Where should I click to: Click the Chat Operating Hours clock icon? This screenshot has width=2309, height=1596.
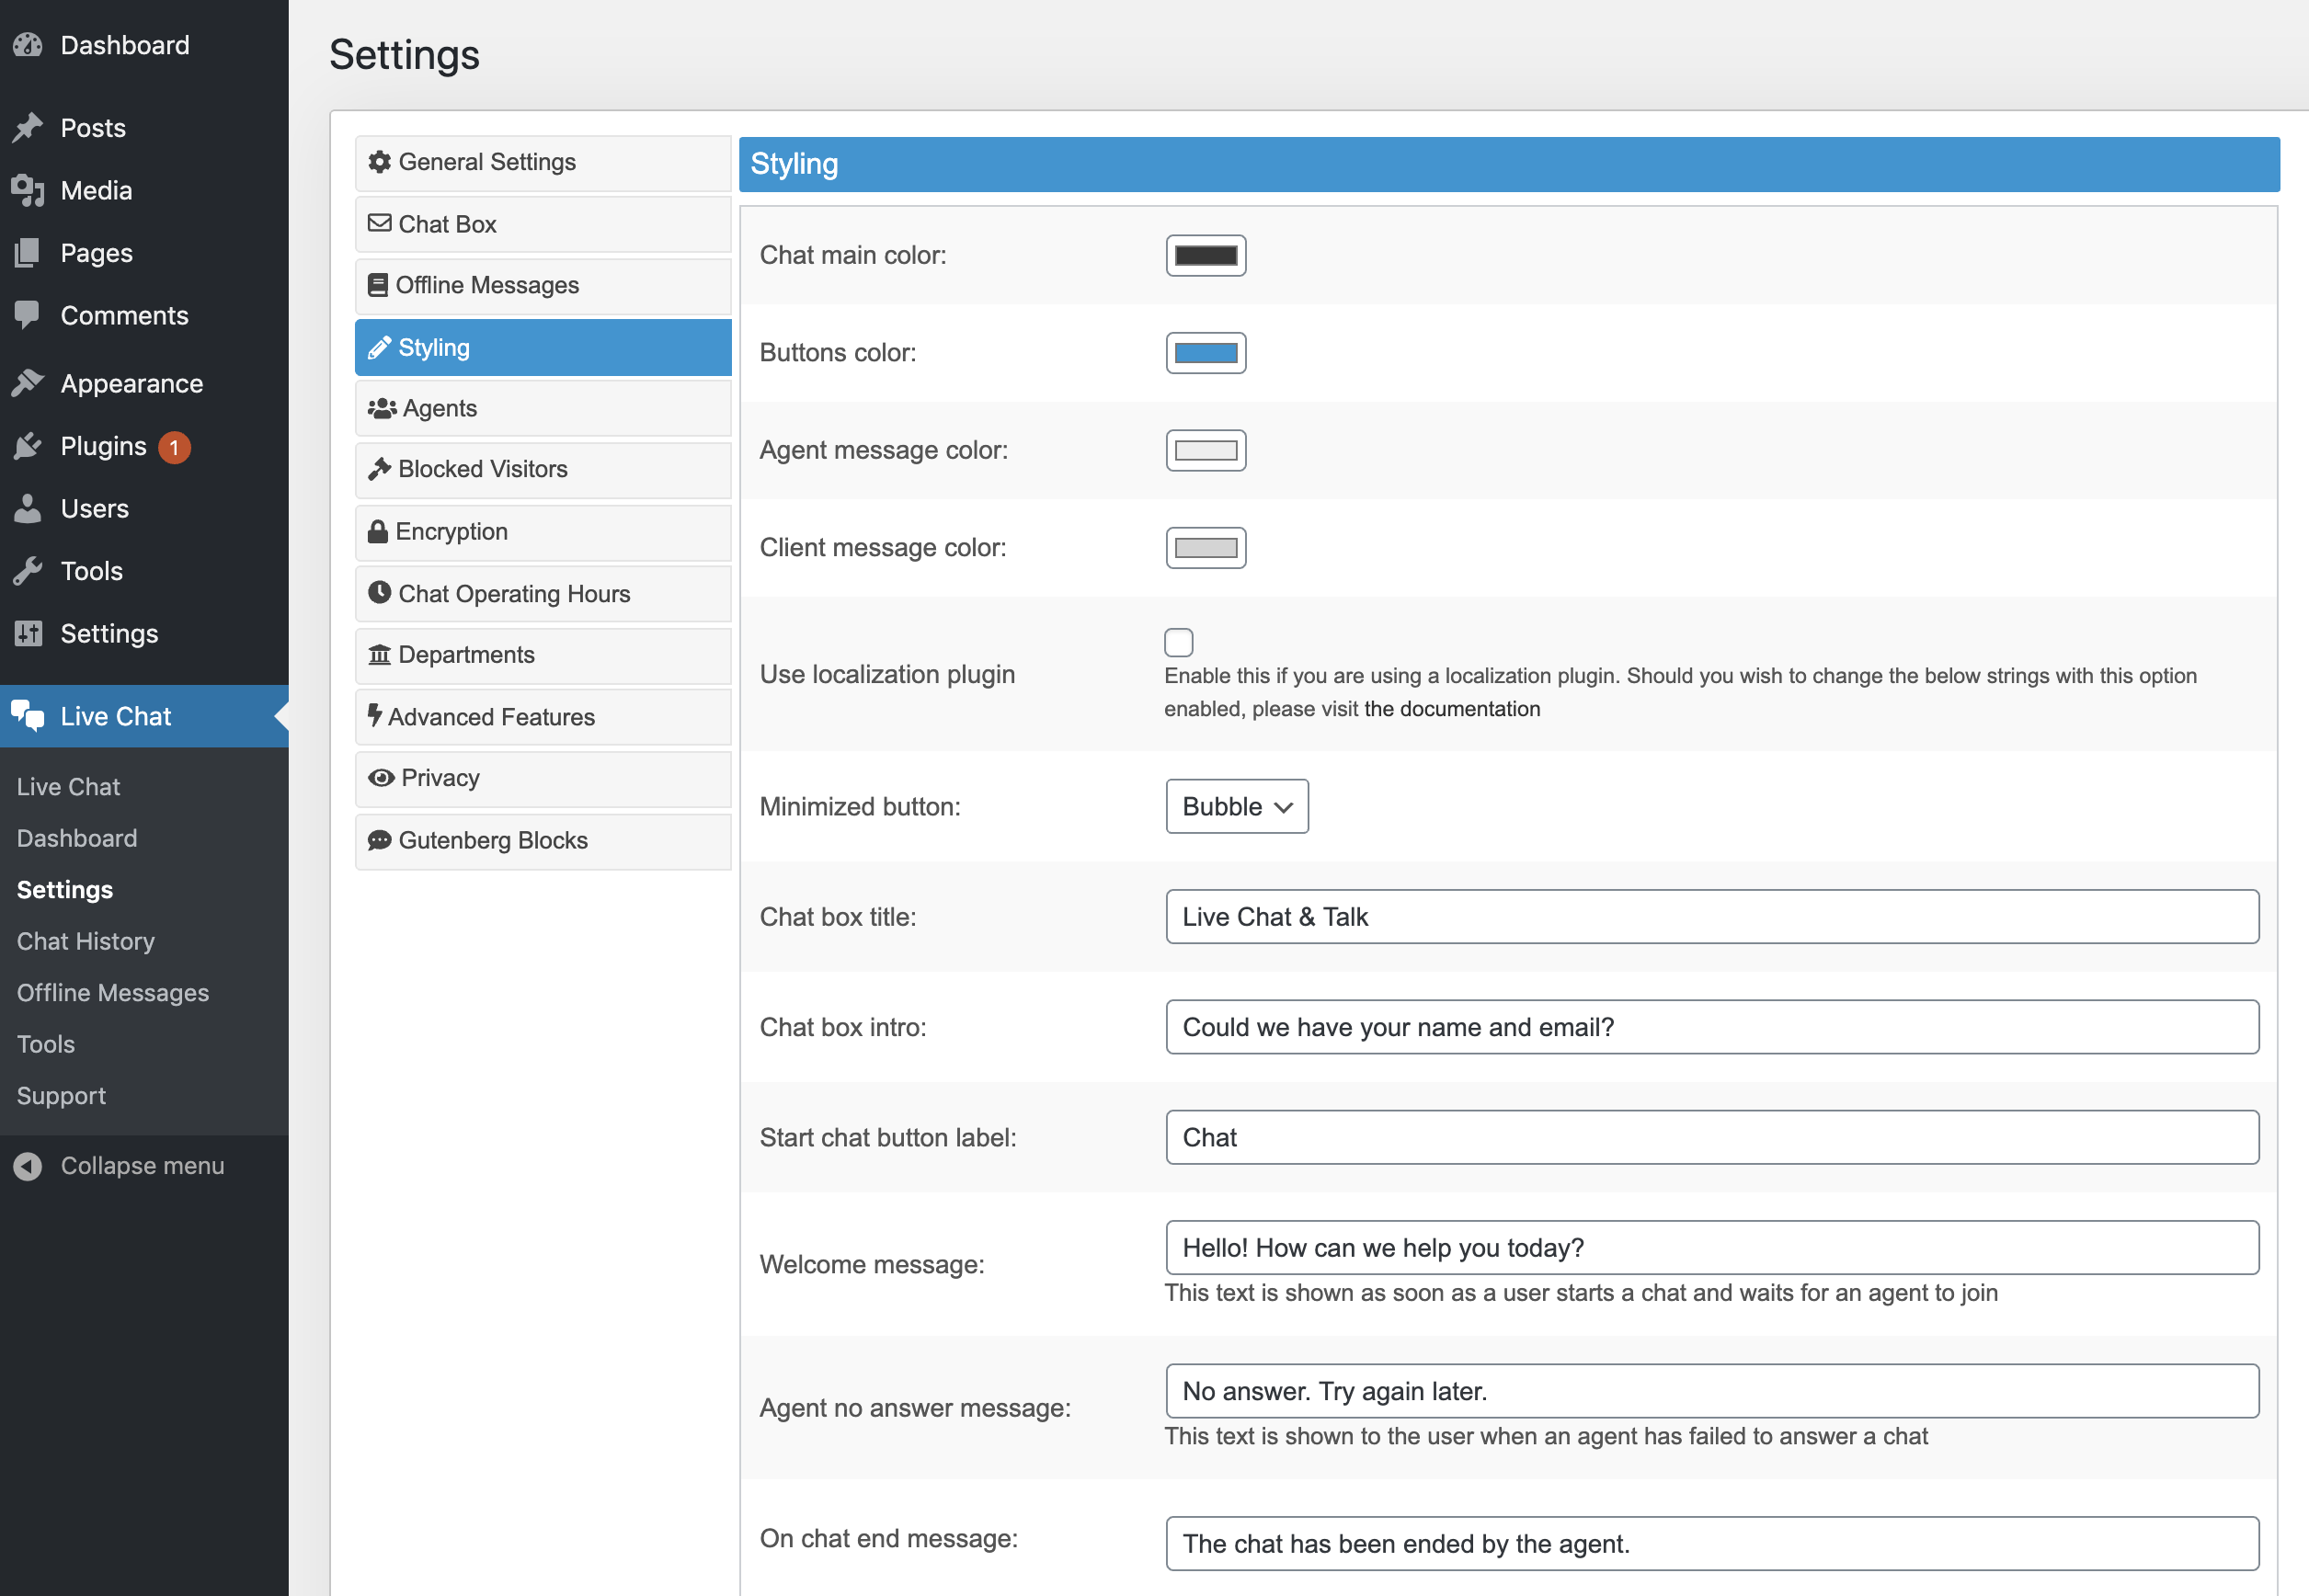point(377,593)
